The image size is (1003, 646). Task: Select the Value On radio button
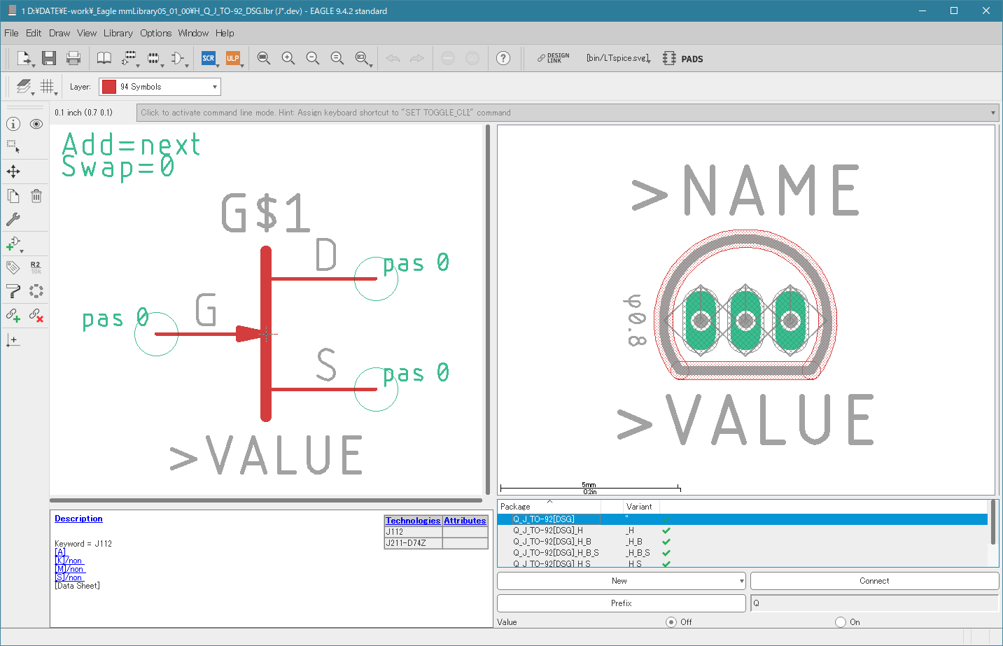coord(841,622)
